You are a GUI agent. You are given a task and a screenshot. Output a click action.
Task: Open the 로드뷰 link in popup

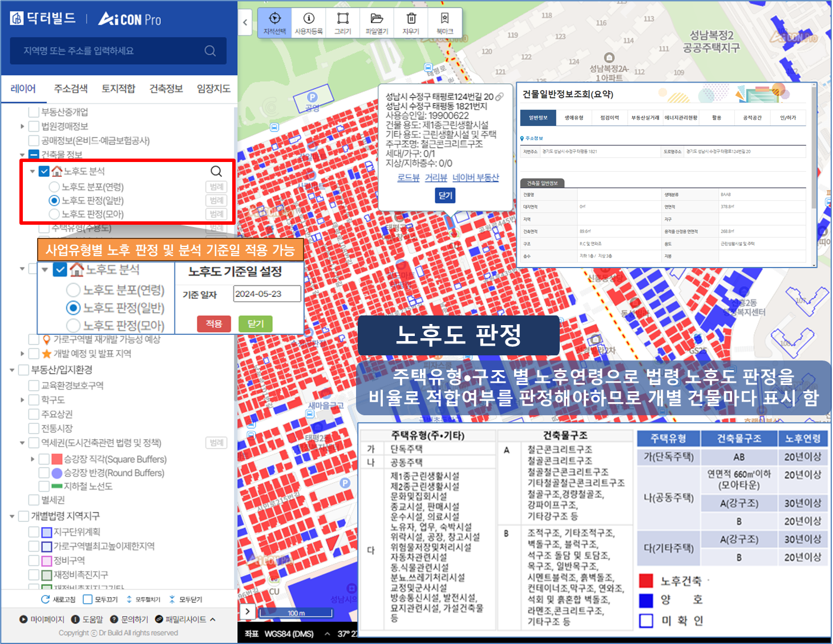point(408,177)
